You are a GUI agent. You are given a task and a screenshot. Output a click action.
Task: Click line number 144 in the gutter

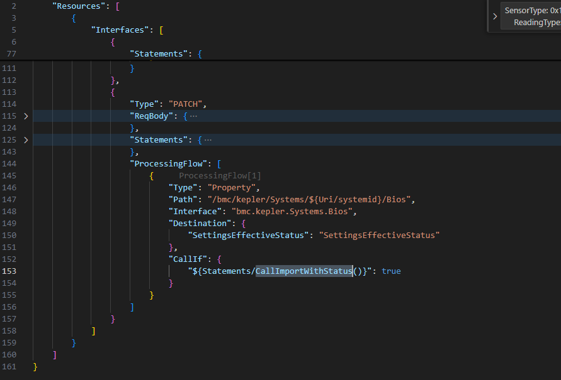coord(9,163)
